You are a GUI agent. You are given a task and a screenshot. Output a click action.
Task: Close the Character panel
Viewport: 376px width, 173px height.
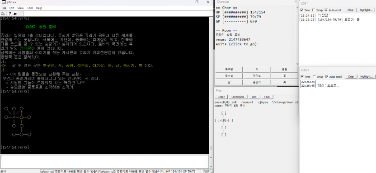click(x=296, y=2)
